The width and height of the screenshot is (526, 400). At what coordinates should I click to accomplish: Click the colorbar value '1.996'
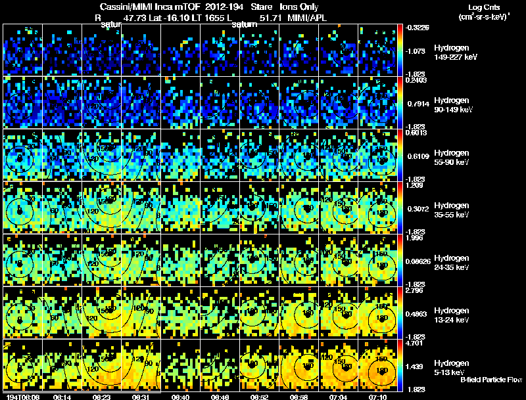point(414,238)
